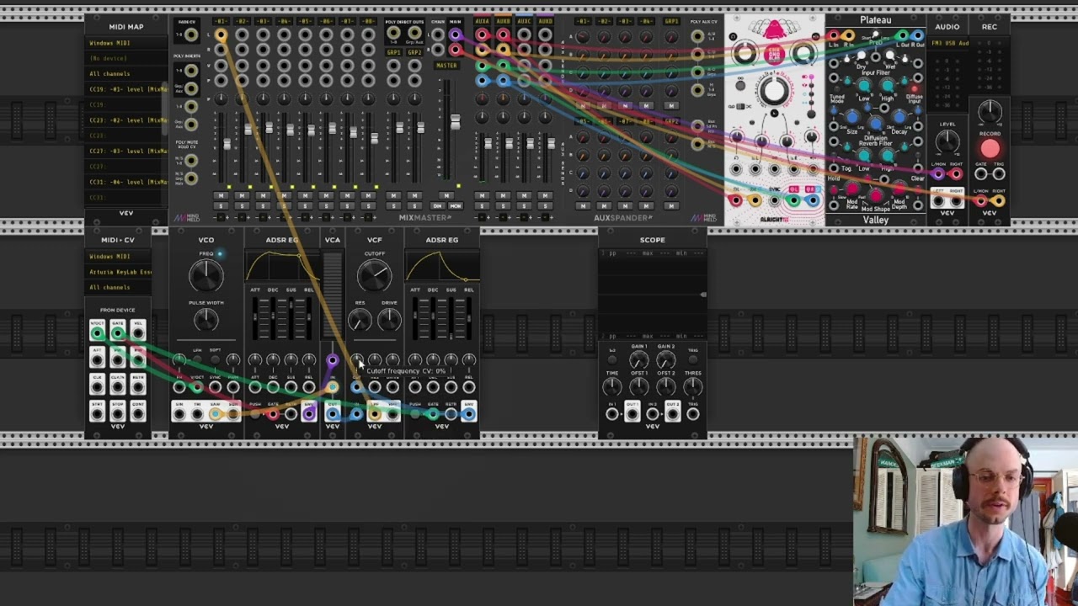Click the VCA level slider
The image size is (1078, 606).
(333, 295)
